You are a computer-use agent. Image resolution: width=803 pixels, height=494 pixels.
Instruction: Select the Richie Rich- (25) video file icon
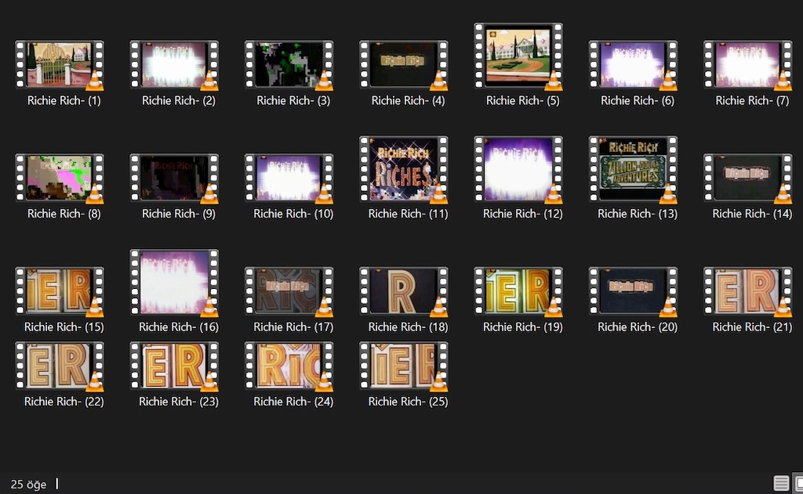coord(404,365)
